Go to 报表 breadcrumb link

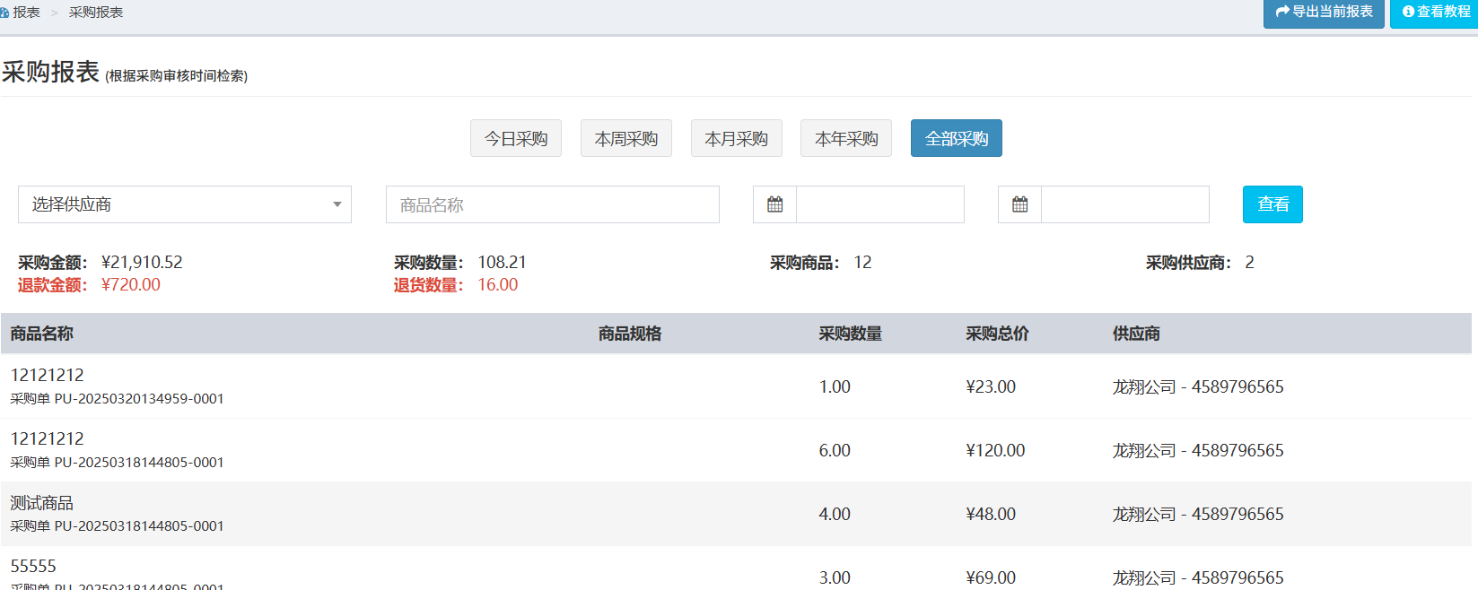(27, 13)
